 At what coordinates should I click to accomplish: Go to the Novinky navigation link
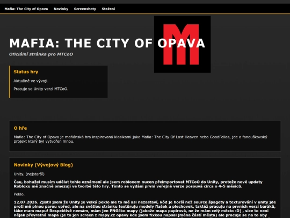(x=61, y=9)
